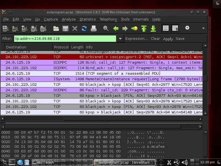
Task: Open the volume speaker tray icon
Action: (x=185, y=162)
